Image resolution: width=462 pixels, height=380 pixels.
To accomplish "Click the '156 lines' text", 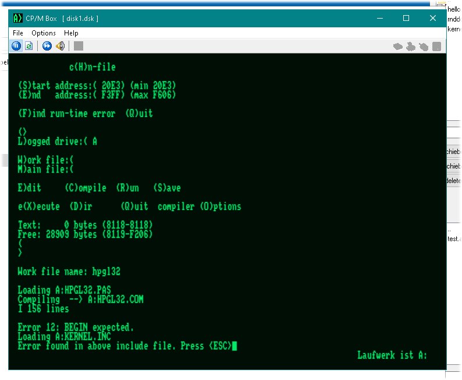I will [x=48, y=309].
